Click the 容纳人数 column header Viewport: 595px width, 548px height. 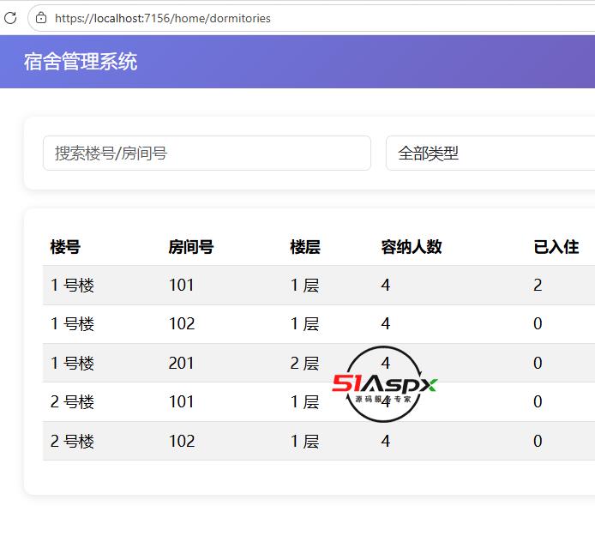coord(412,247)
